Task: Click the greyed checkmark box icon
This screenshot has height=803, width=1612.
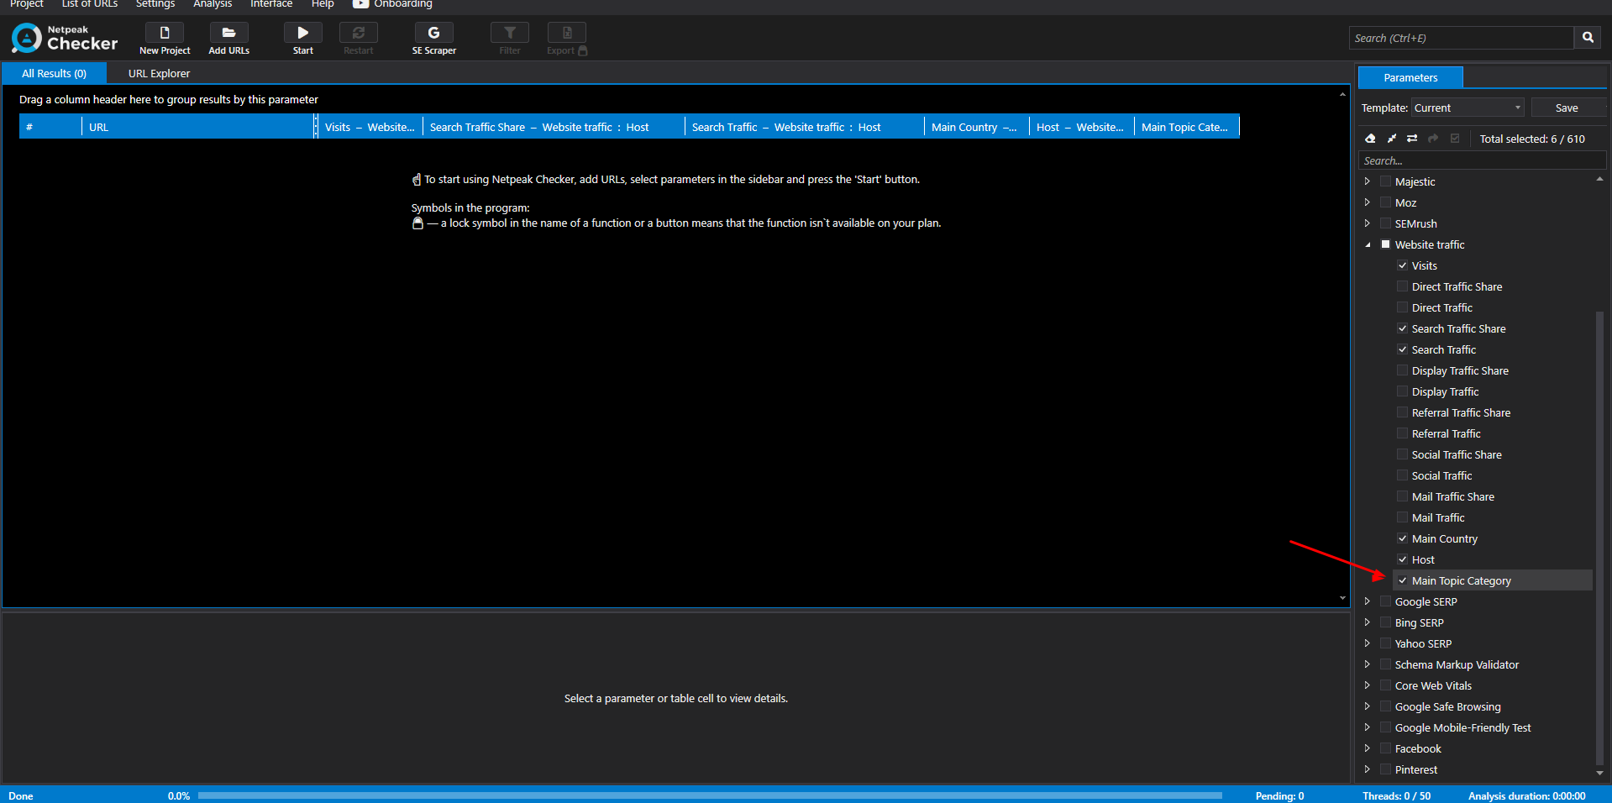Action: coord(1455,139)
